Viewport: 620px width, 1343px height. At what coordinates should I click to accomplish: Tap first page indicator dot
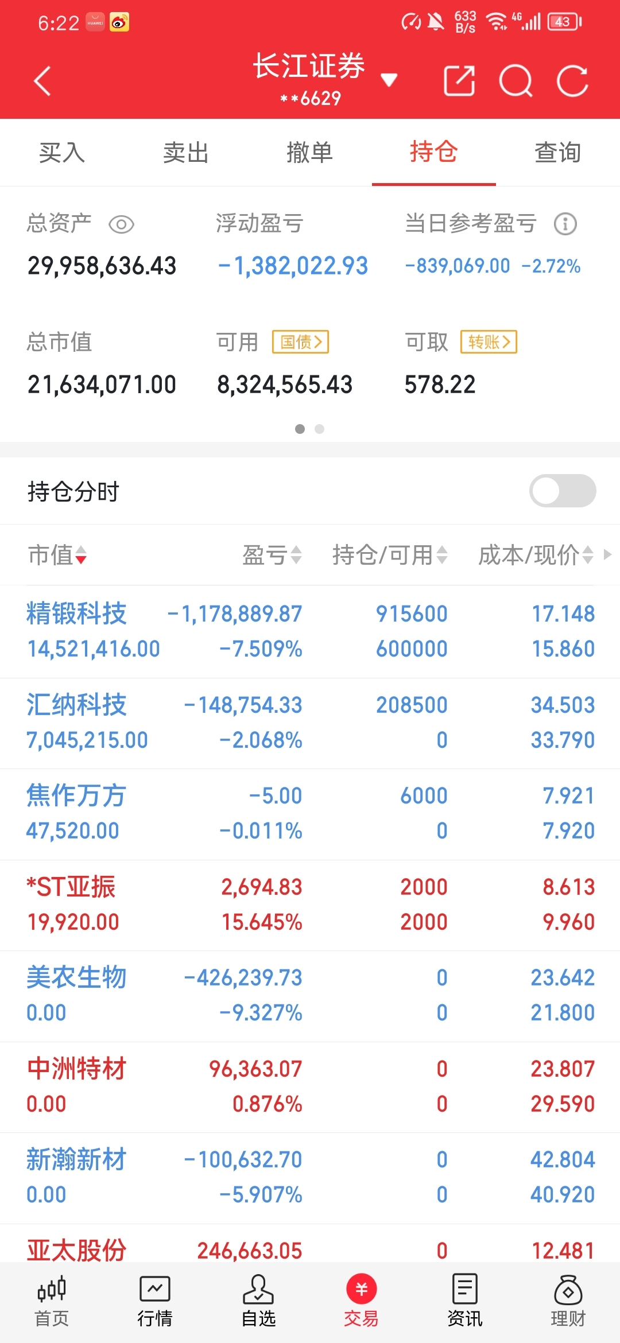tap(300, 429)
